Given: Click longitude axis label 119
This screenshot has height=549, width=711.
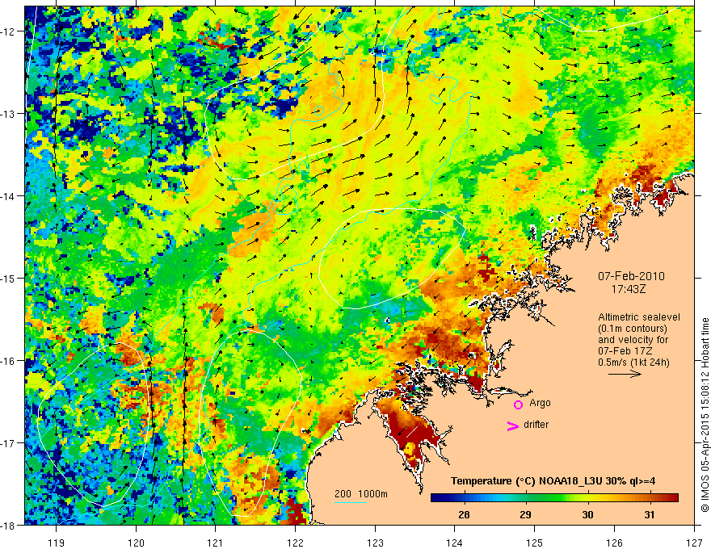Looking at the screenshot, I should click(x=57, y=543).
